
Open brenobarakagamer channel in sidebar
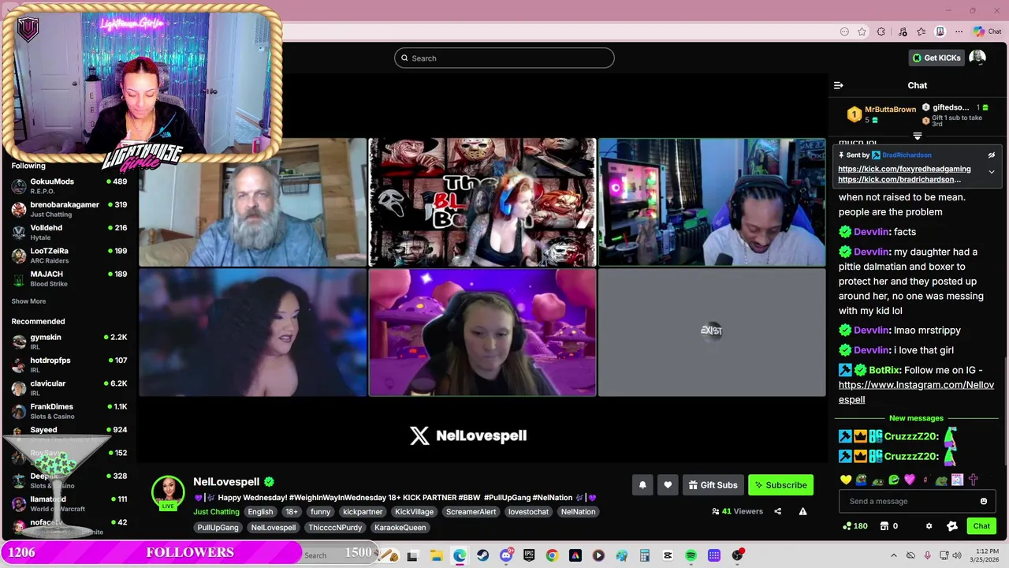click(x=69, y=209)
